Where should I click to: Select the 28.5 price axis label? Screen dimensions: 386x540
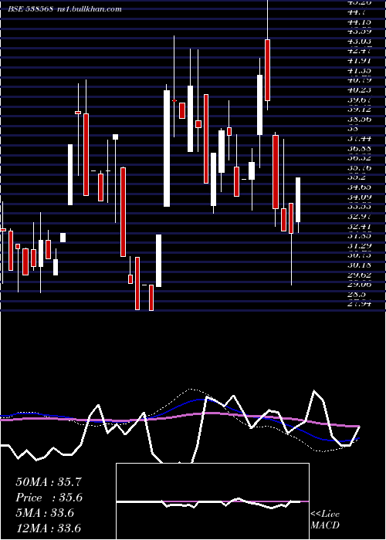pyautogui.click(x=357, y=295)
